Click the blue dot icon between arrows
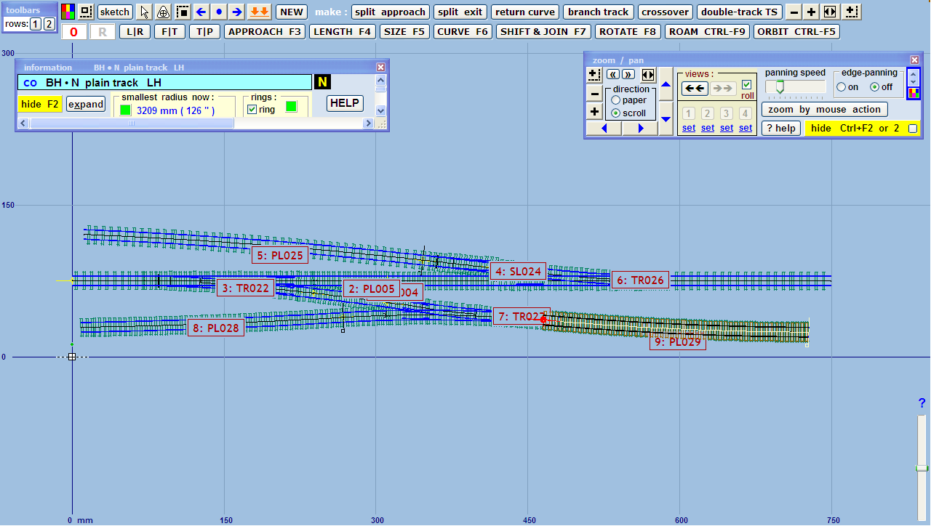This screenshot has width=931, height=526. tap(219, 12)
